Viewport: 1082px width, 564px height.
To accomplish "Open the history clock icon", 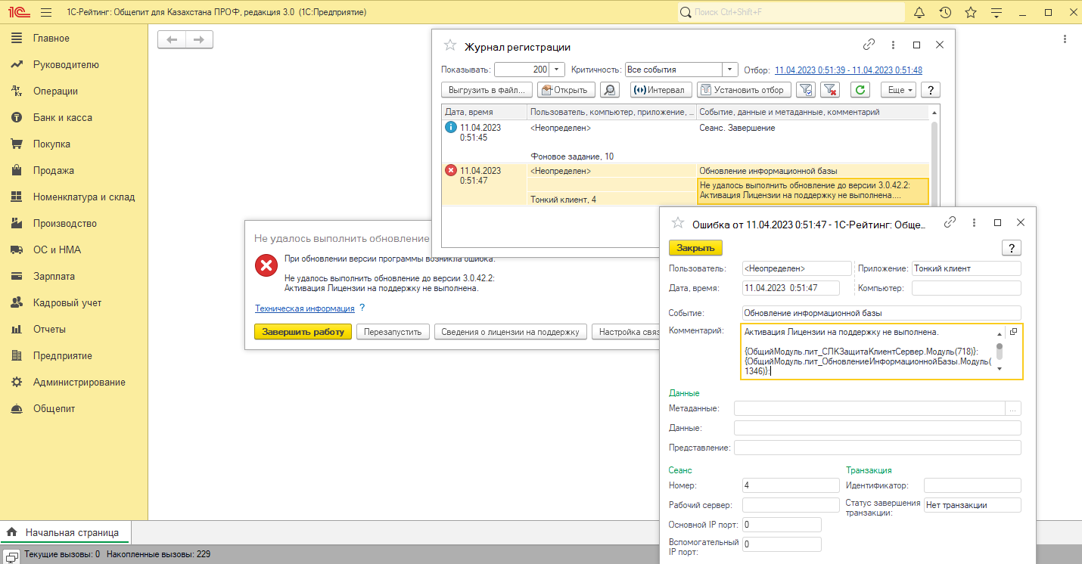I will tap(945, 13).
